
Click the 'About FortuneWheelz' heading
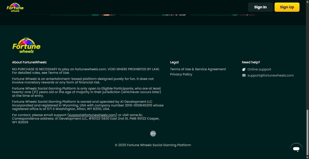tap(29, 62)
